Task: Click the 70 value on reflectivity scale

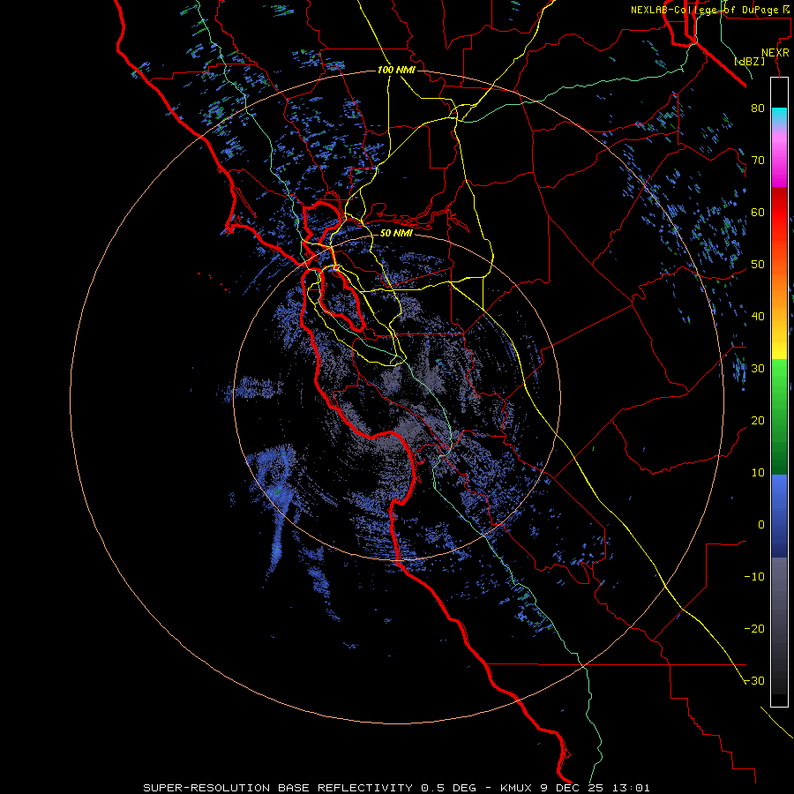Action: point(758,161)
